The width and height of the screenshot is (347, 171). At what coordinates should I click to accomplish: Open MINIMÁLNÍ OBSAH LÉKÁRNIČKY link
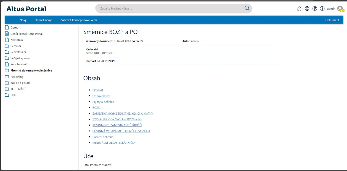pyautogui.click(x=114, y=143)
